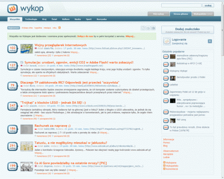Select the picture view mode icon
The image size is (224, 179).
click(x=153, y=28)
